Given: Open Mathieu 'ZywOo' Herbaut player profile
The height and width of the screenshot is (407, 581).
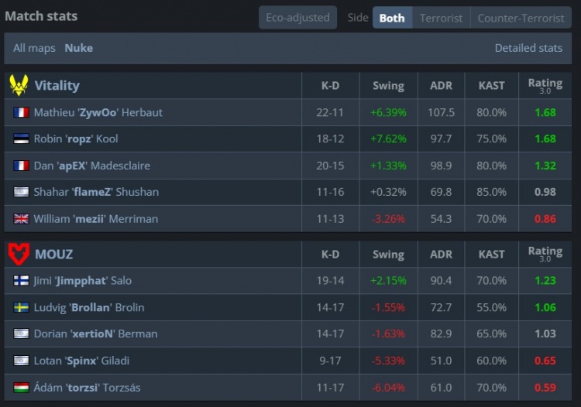Looking at the screenshot, I should 98,113.
